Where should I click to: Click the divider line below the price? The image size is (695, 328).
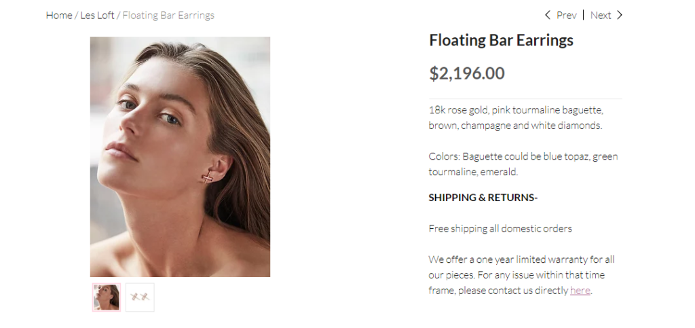[x=525, y=99]
